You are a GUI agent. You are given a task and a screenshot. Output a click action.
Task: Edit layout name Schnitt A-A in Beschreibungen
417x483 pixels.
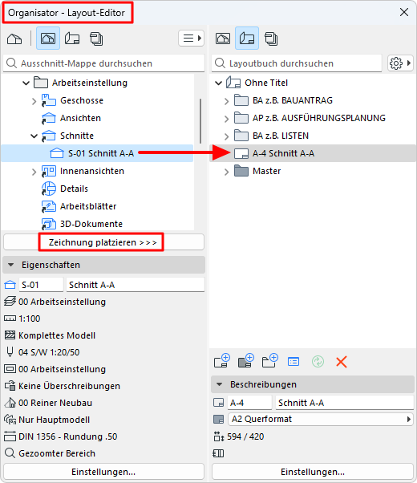click(345, 403)
